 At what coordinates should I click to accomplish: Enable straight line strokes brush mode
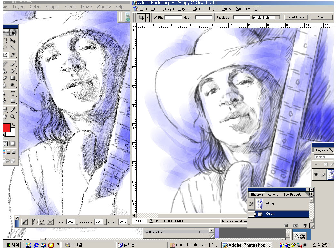42,222
